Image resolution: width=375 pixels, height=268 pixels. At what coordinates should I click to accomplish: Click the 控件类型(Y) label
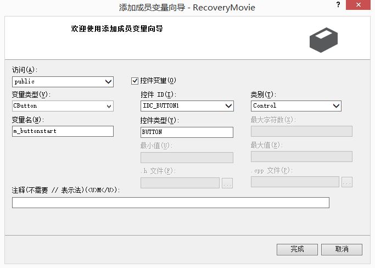click(x=160, y=120)
